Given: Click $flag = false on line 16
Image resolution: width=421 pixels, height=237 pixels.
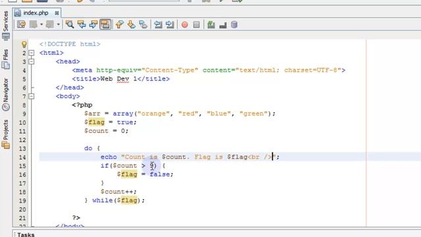Looking at the screenshot, I should 145,174.
